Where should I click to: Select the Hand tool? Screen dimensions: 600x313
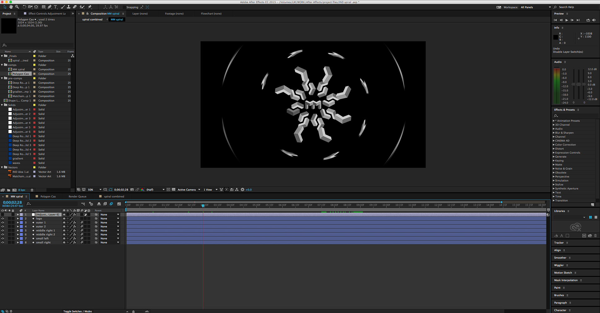[x=11, y=7]
